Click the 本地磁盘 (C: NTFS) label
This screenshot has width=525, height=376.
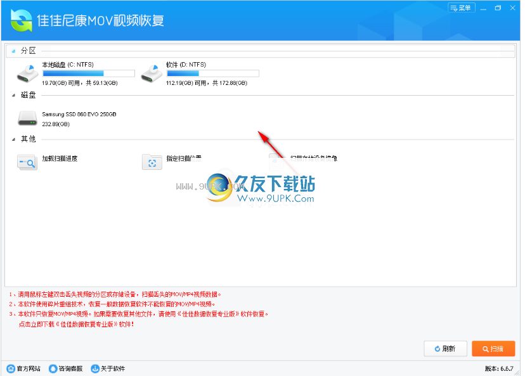pos(68,65)
